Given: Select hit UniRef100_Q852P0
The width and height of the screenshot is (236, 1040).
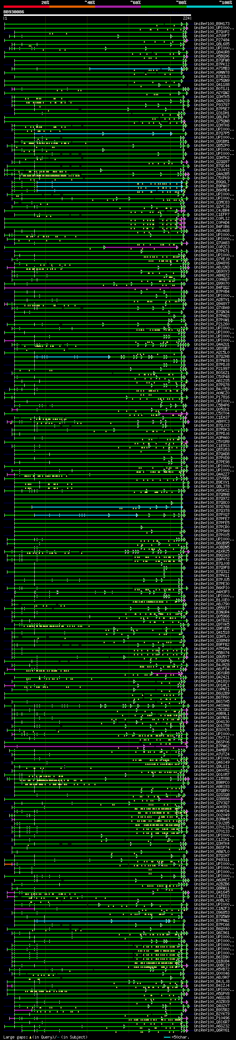Looking at the screenshot, I should [x=211, y=146].
